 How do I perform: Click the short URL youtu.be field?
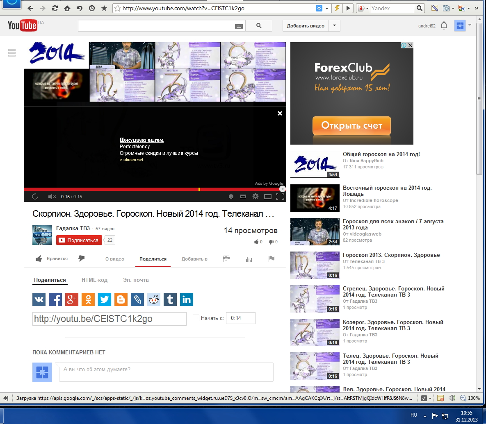pyautogui.click(x=110, y=319)
